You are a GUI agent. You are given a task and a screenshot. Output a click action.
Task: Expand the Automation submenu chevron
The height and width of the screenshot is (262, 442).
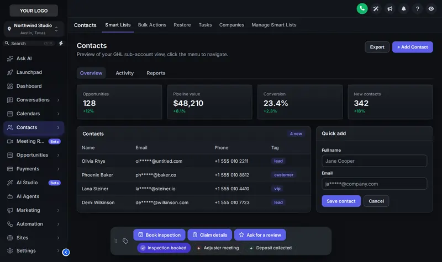(59, 224)
